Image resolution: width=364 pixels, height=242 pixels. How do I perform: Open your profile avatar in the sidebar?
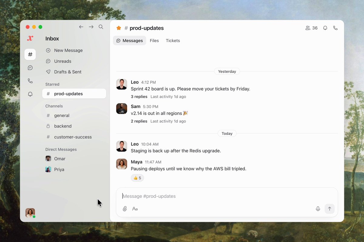pos(30,213)
